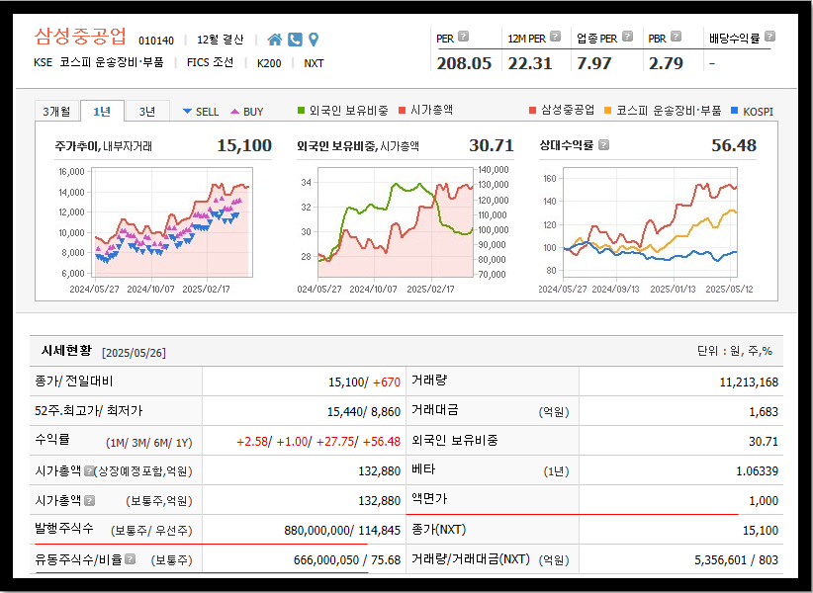Click the pink BUY triangle legend icon
This screenshot has height=593, width=813.
(234, 112)
